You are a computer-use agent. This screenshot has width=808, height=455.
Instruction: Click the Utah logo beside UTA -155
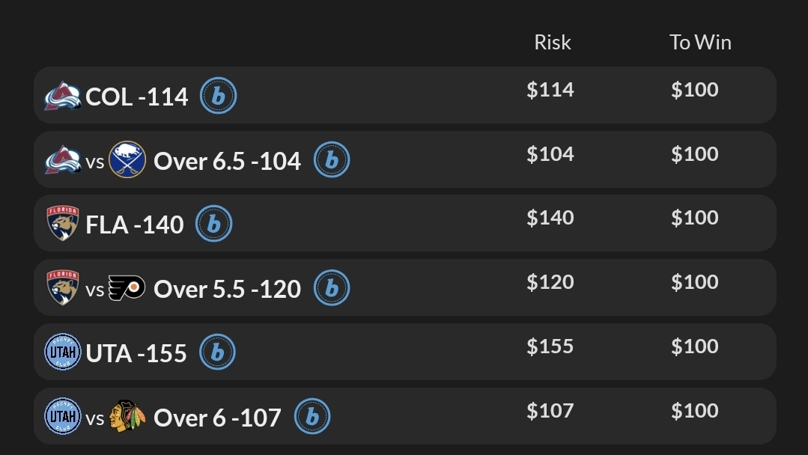point(62,352)
